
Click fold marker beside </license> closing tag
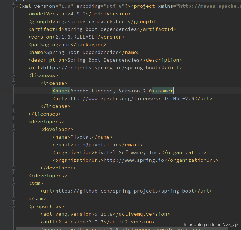point(13,106)
